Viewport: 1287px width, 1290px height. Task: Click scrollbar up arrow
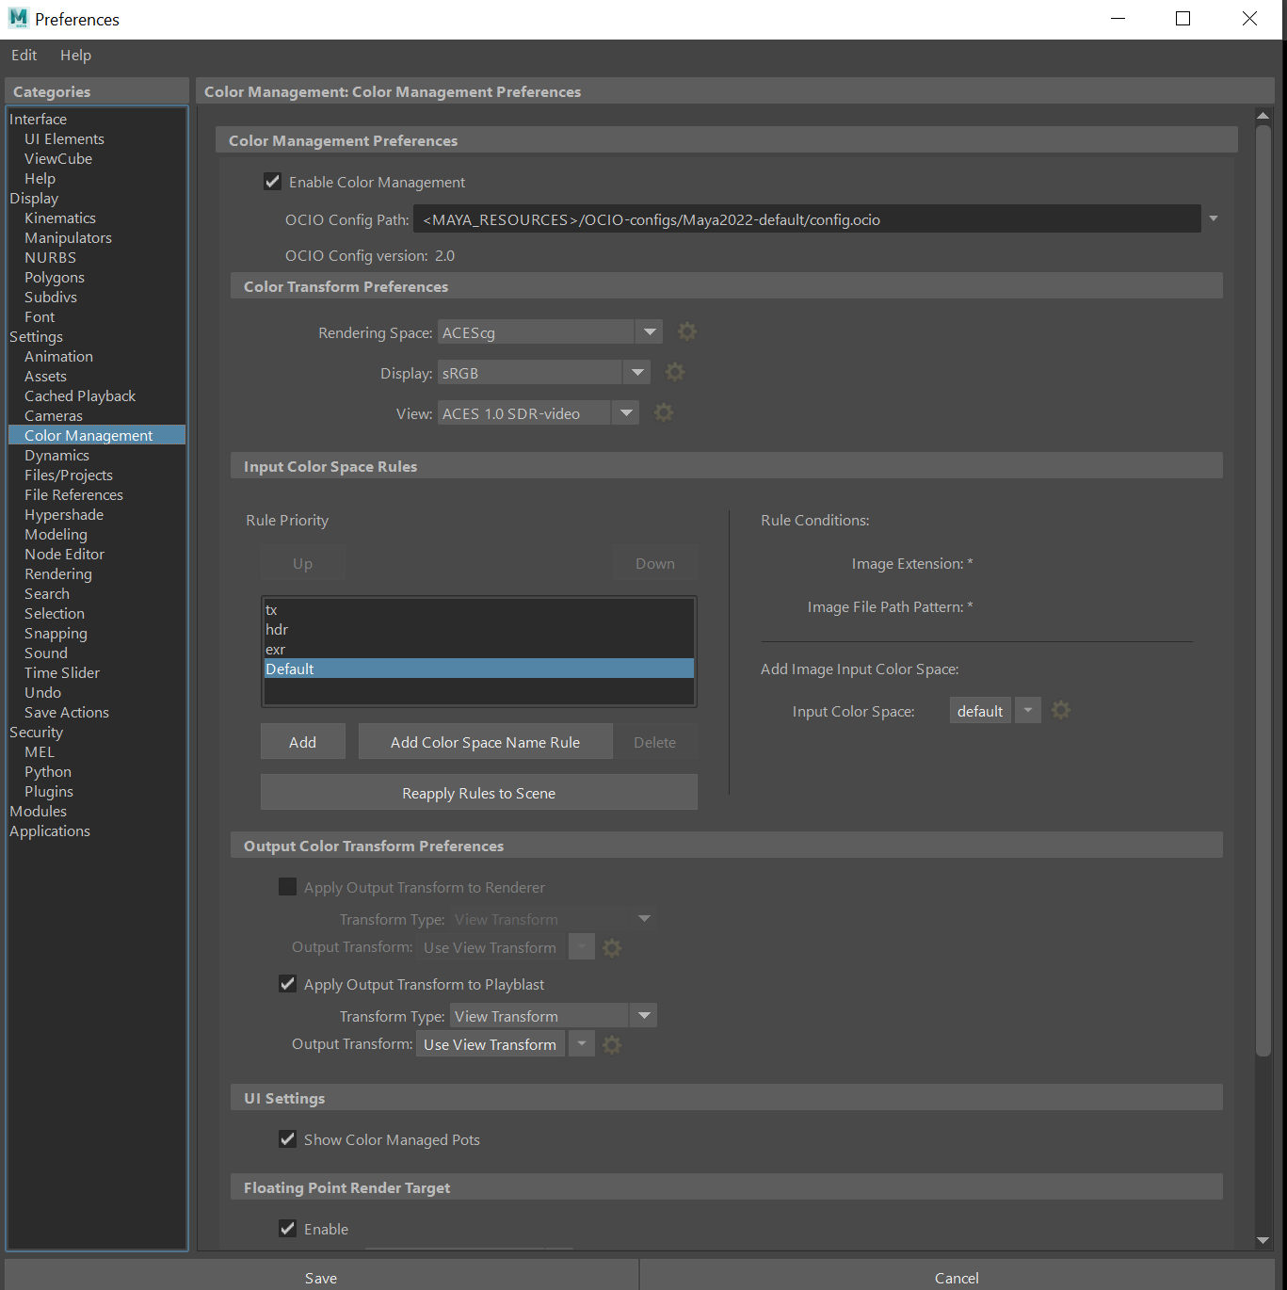point(1263,115)
